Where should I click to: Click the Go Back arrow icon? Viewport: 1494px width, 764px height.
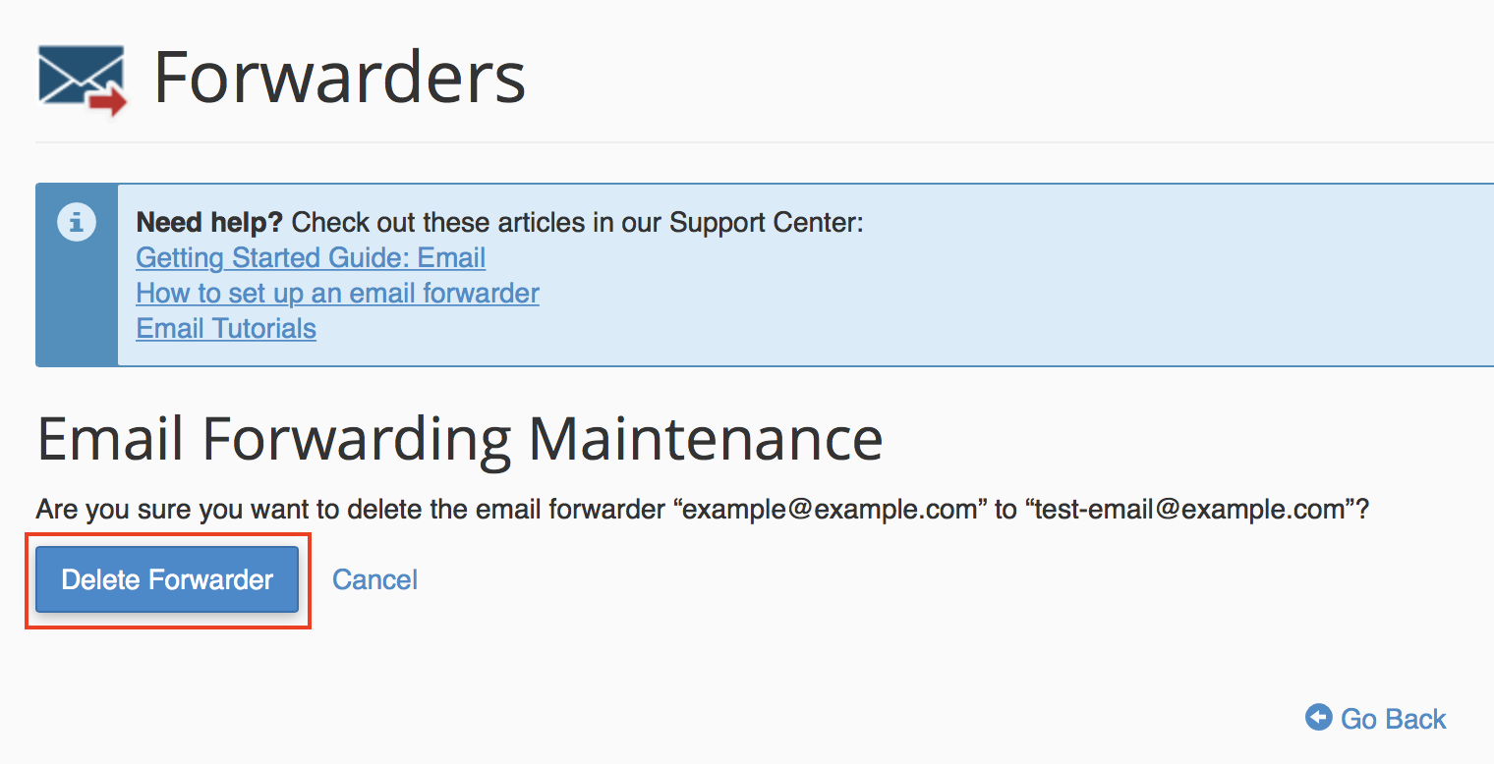click(x=1317, y=718)
